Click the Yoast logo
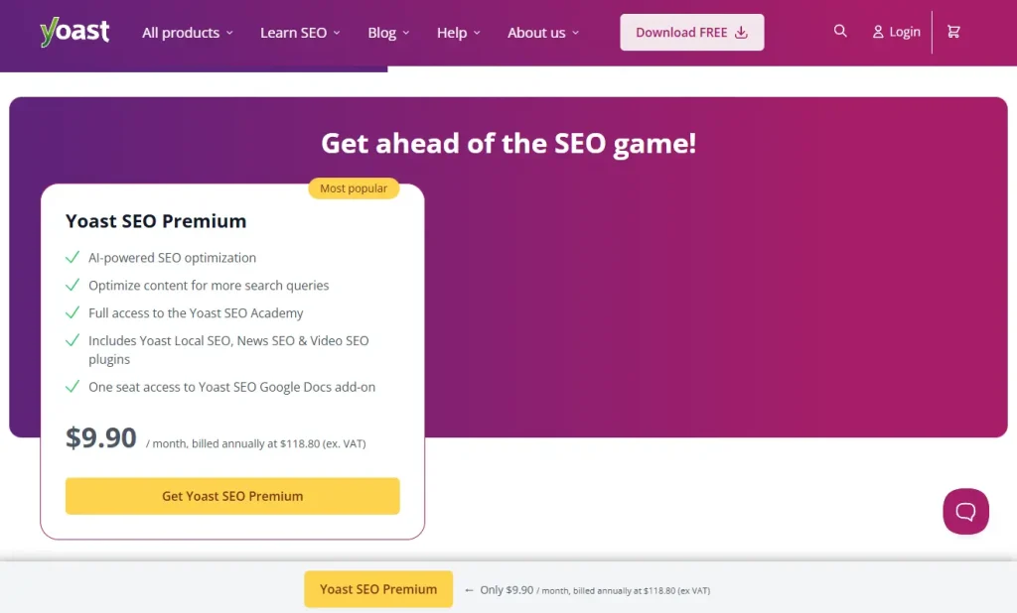The height and width of the screenshot is (613, 1017). pos(73,31)
